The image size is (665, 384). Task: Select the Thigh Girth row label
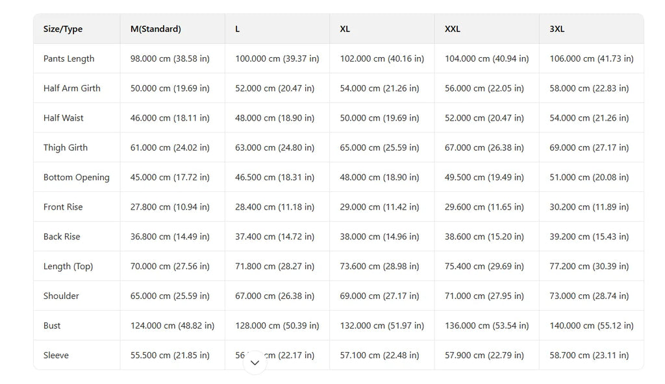click(x=66, y=147)
